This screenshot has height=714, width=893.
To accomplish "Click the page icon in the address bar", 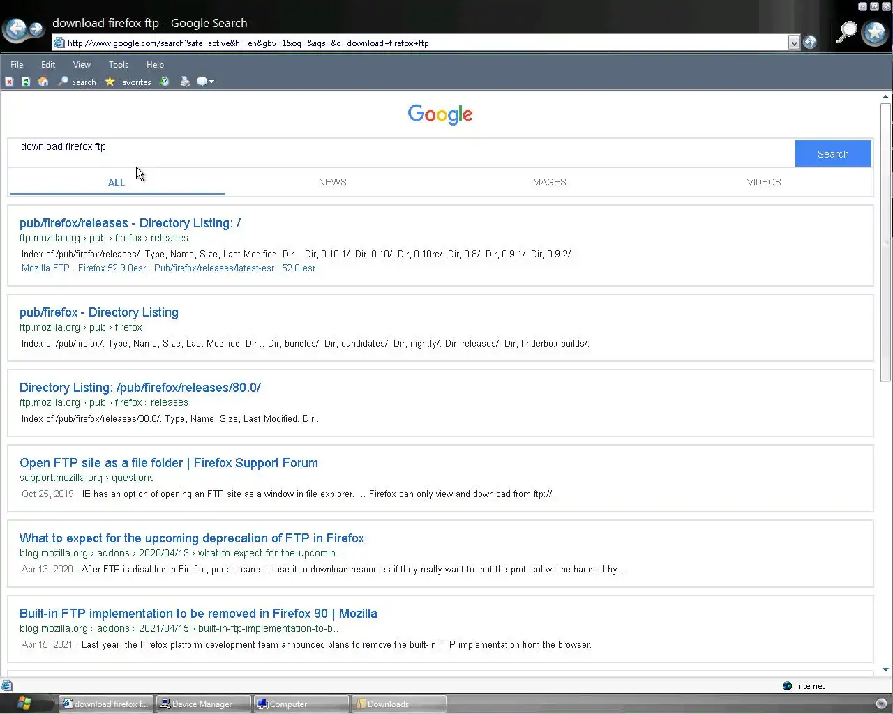I will [x=59, y=43].
